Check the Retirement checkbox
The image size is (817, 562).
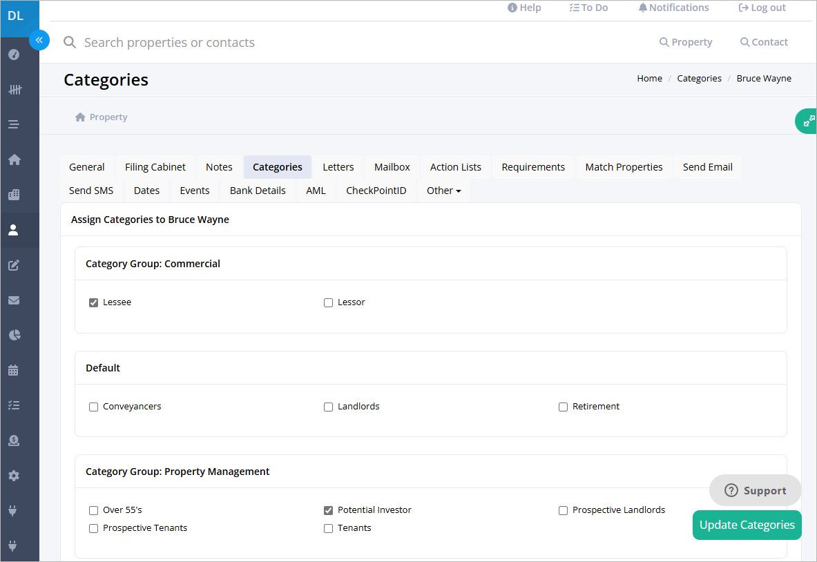[564, 407]
